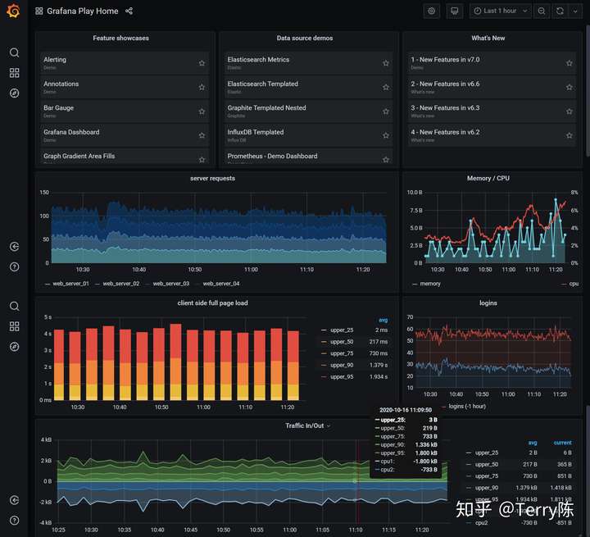
Task: Open sidebar dashboards icon beside the Feature showcases panel
Action: (x=14, y=73)
